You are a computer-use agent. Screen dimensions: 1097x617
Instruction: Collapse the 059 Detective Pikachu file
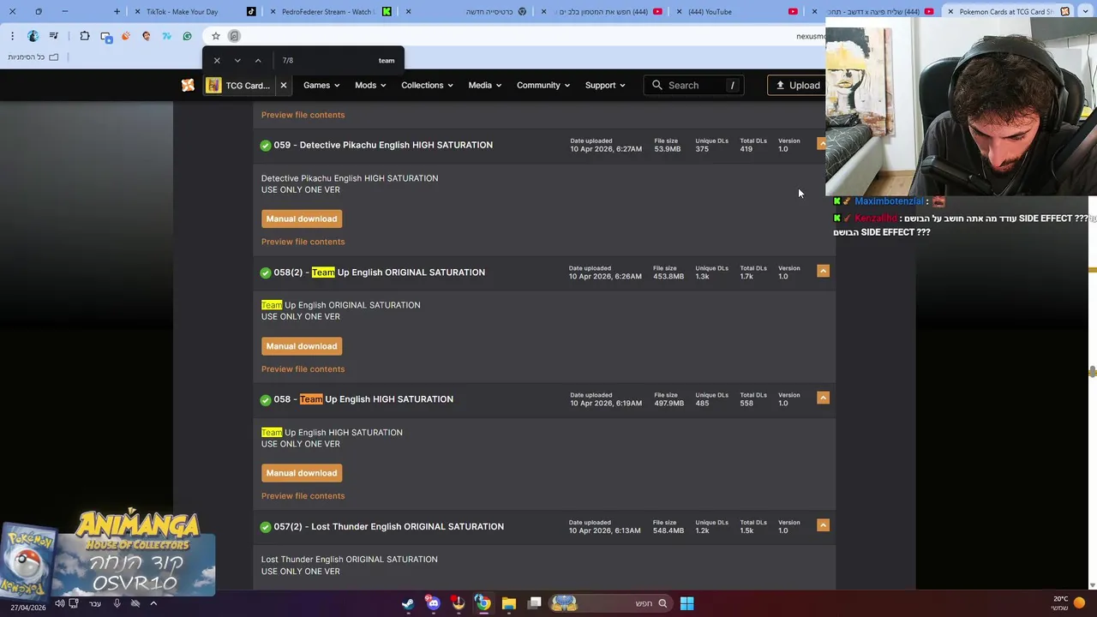point(822,144)
